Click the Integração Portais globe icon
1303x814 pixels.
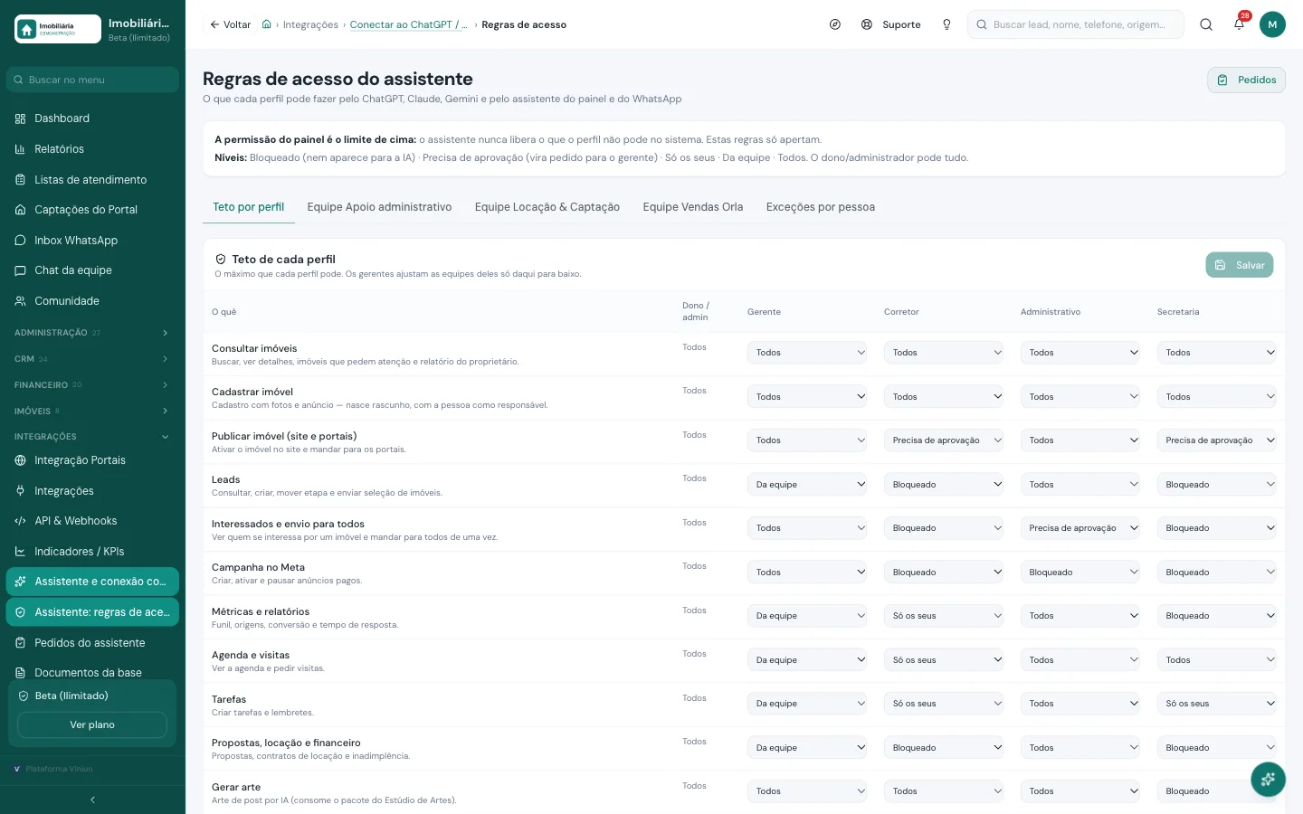[x=20, y=460]
